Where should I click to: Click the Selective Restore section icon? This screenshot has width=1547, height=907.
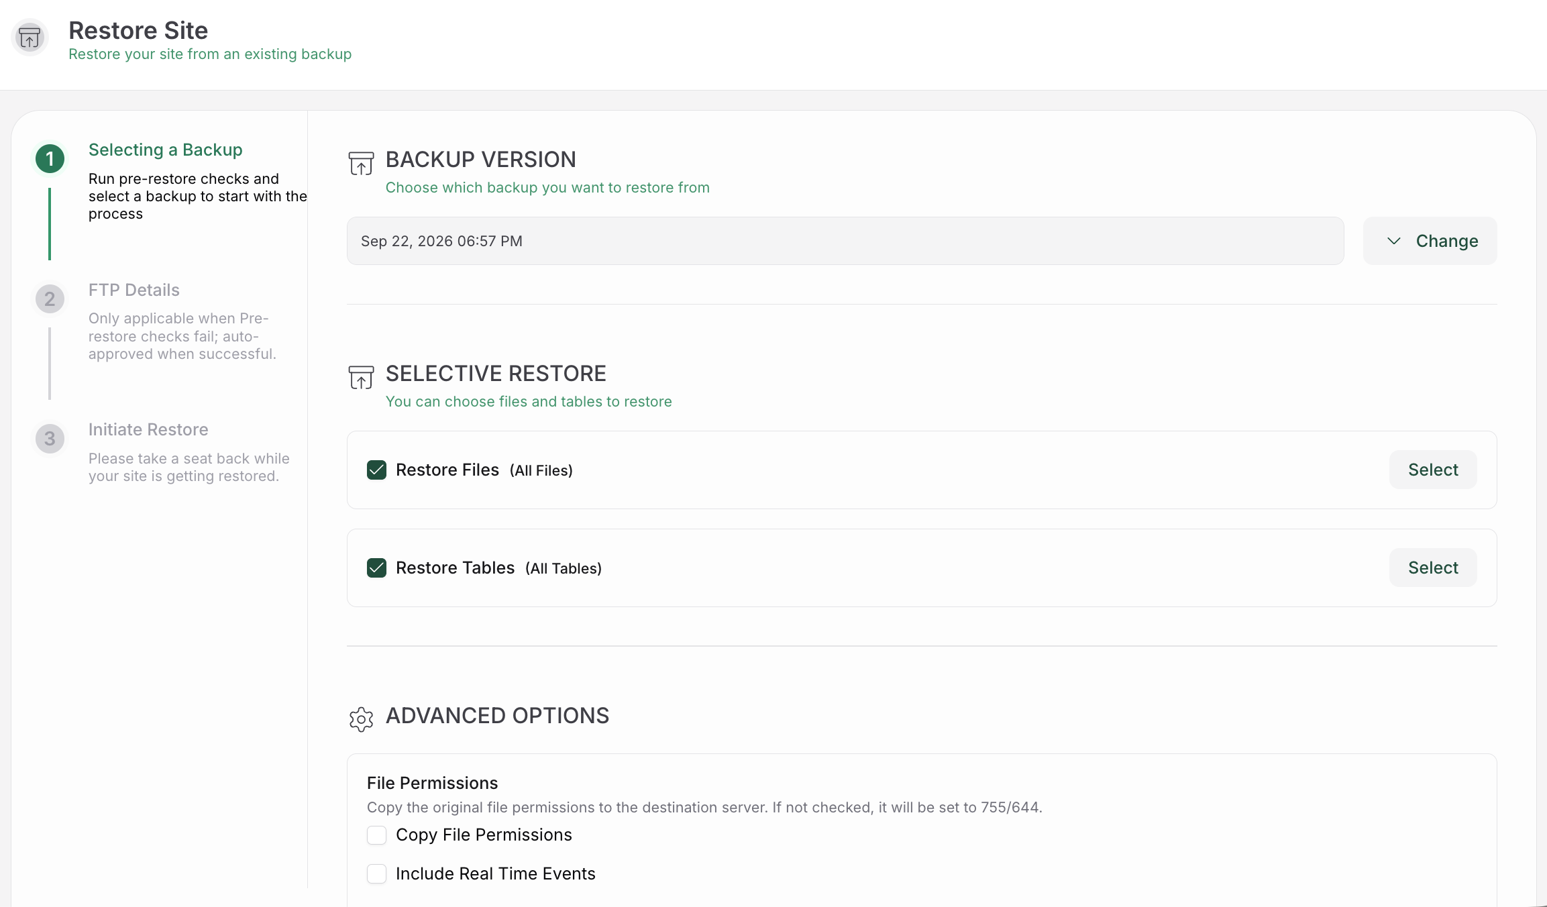tap(361, 377)
